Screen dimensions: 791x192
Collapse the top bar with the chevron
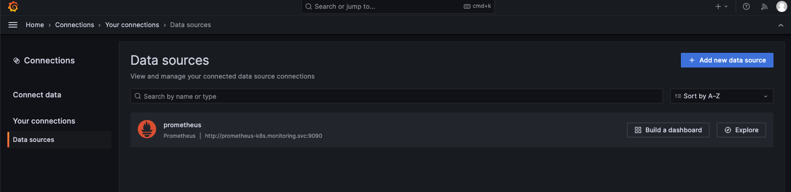click(x=780, y=25)
